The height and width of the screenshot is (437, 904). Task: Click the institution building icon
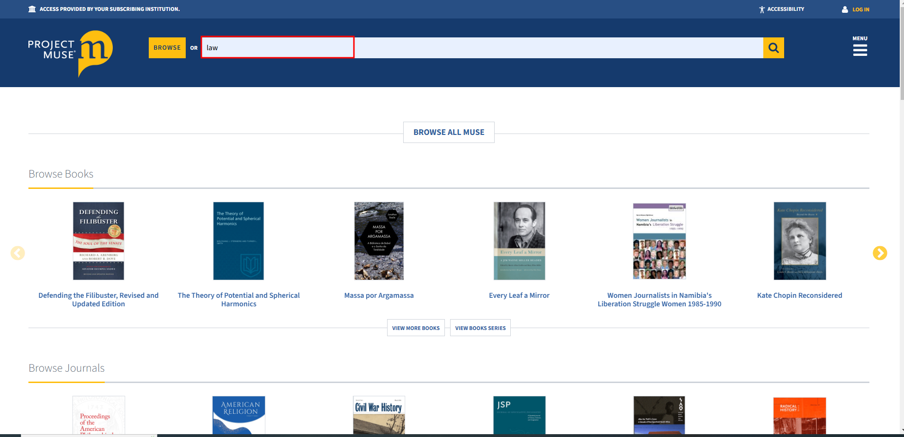click(32, 9)
